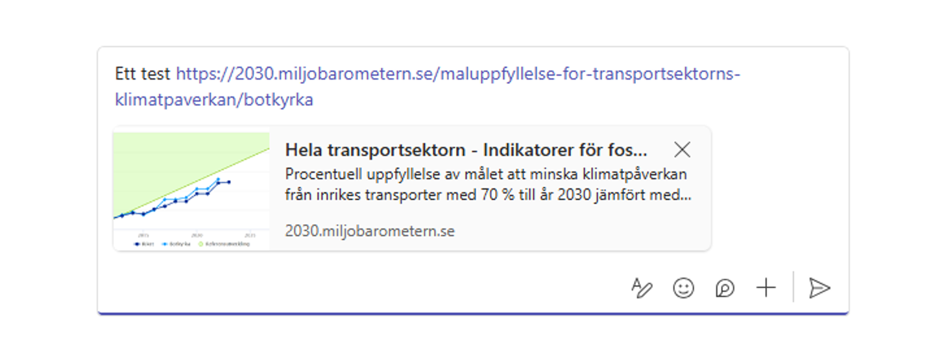The width and height of the screenshot is (931, 354).
Task: Click the dark blue Riket legend marker
Action: click(x=137, y=245)
